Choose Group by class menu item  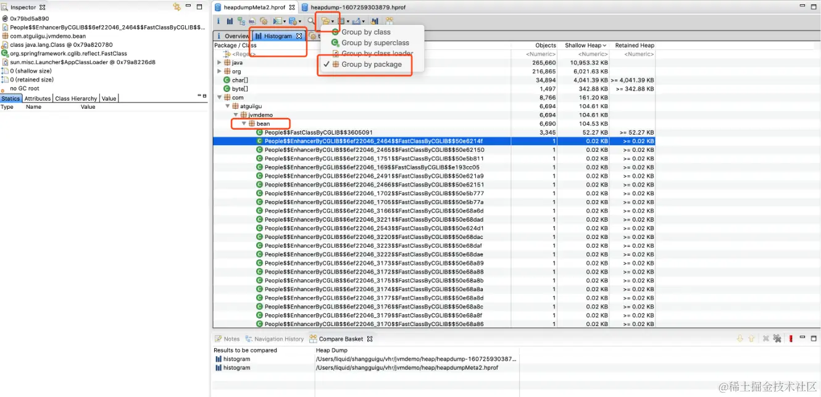tap(366, 32)
